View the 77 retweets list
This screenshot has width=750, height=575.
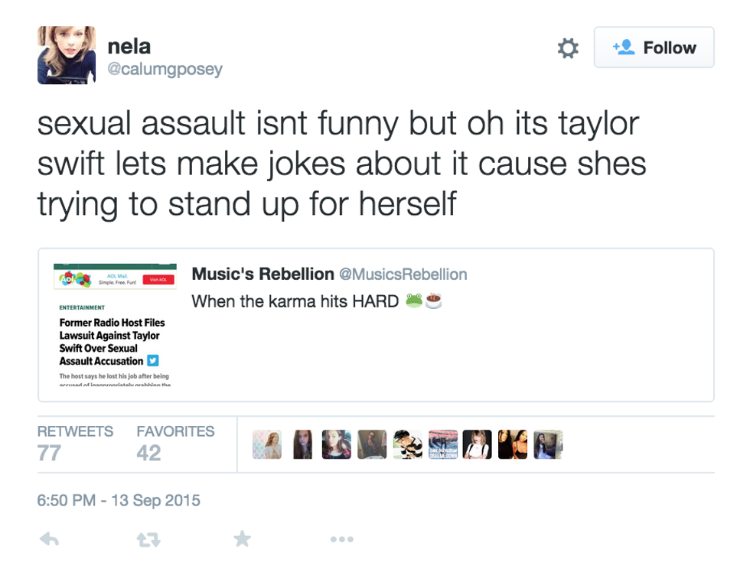tap(49, 453)
